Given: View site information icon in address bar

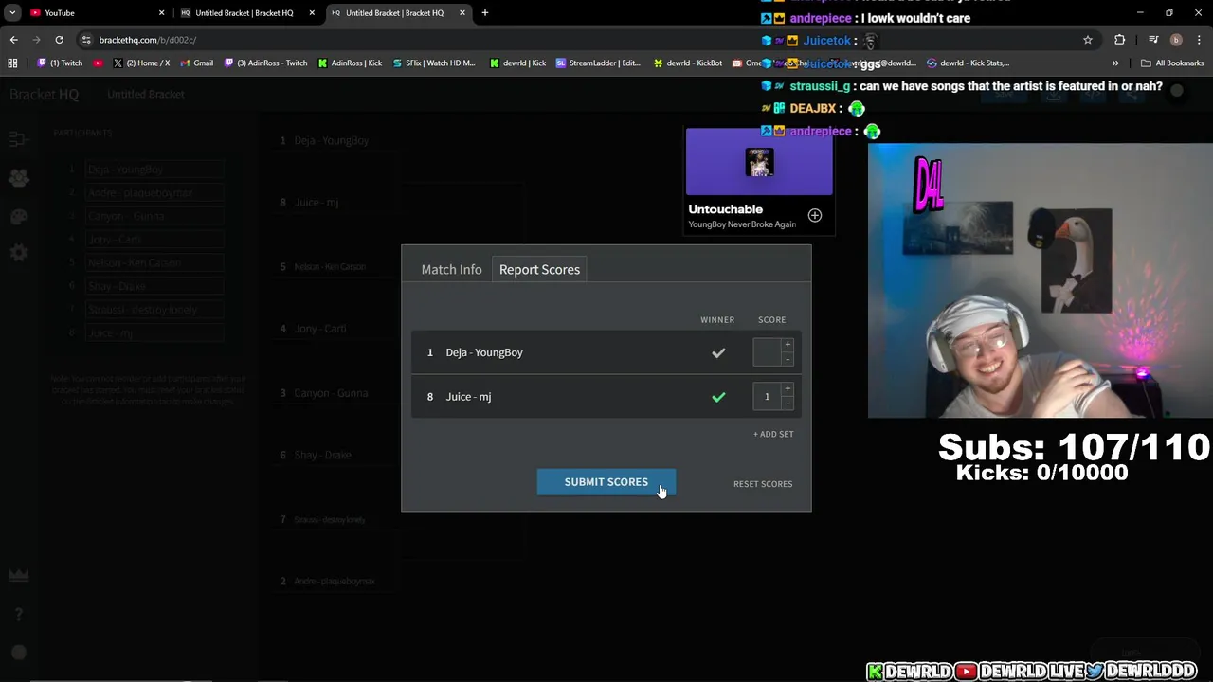Looking at the screenshot, I should pos(86,40).
